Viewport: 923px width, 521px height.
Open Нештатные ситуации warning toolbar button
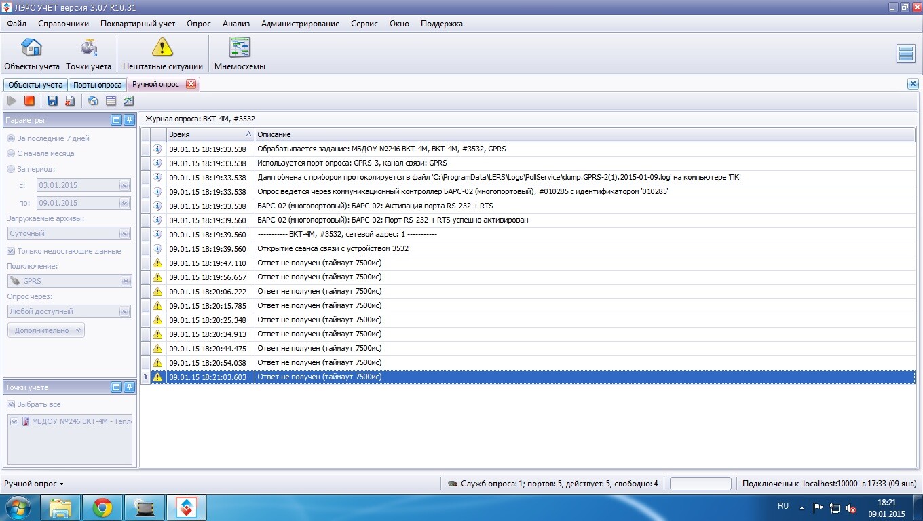tap(163, 54)
